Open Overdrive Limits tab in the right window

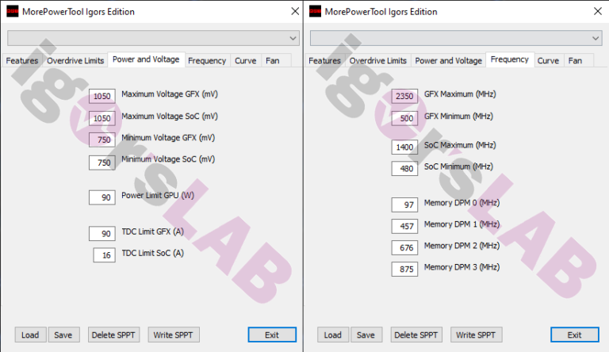point(378,60)
